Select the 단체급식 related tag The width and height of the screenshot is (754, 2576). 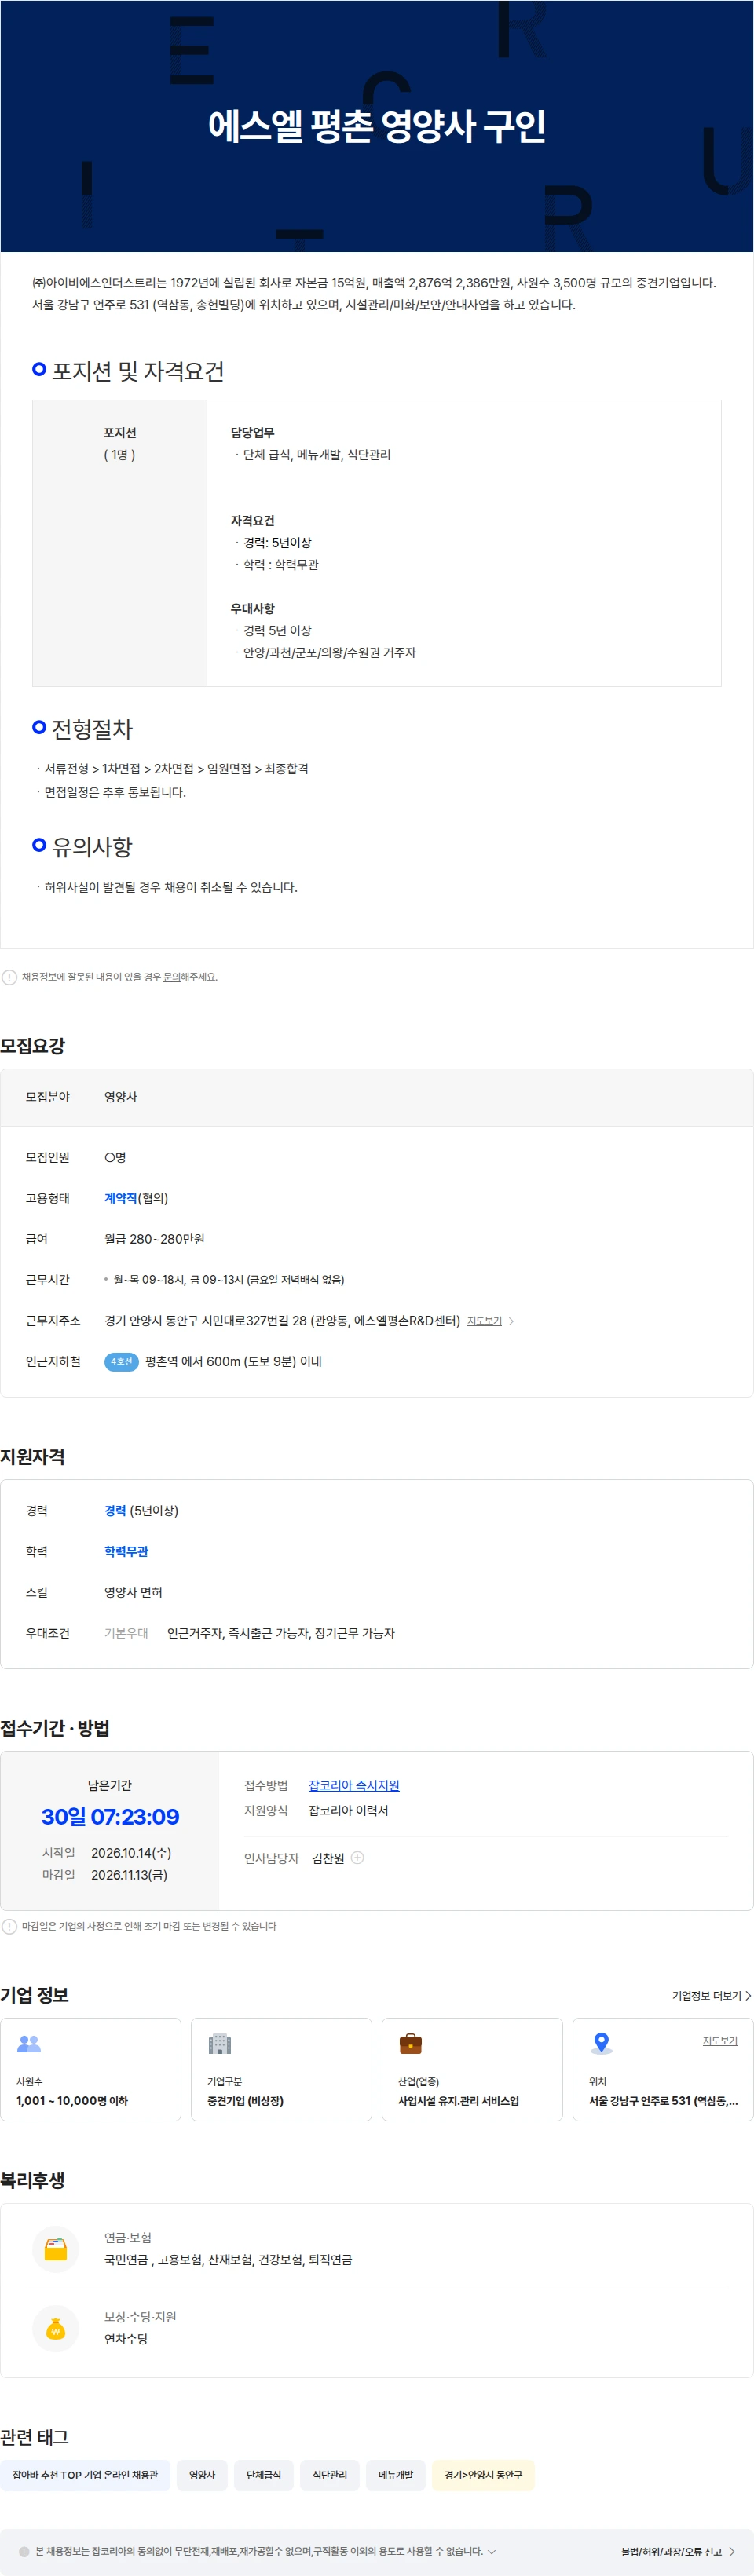coord(264,2474)
